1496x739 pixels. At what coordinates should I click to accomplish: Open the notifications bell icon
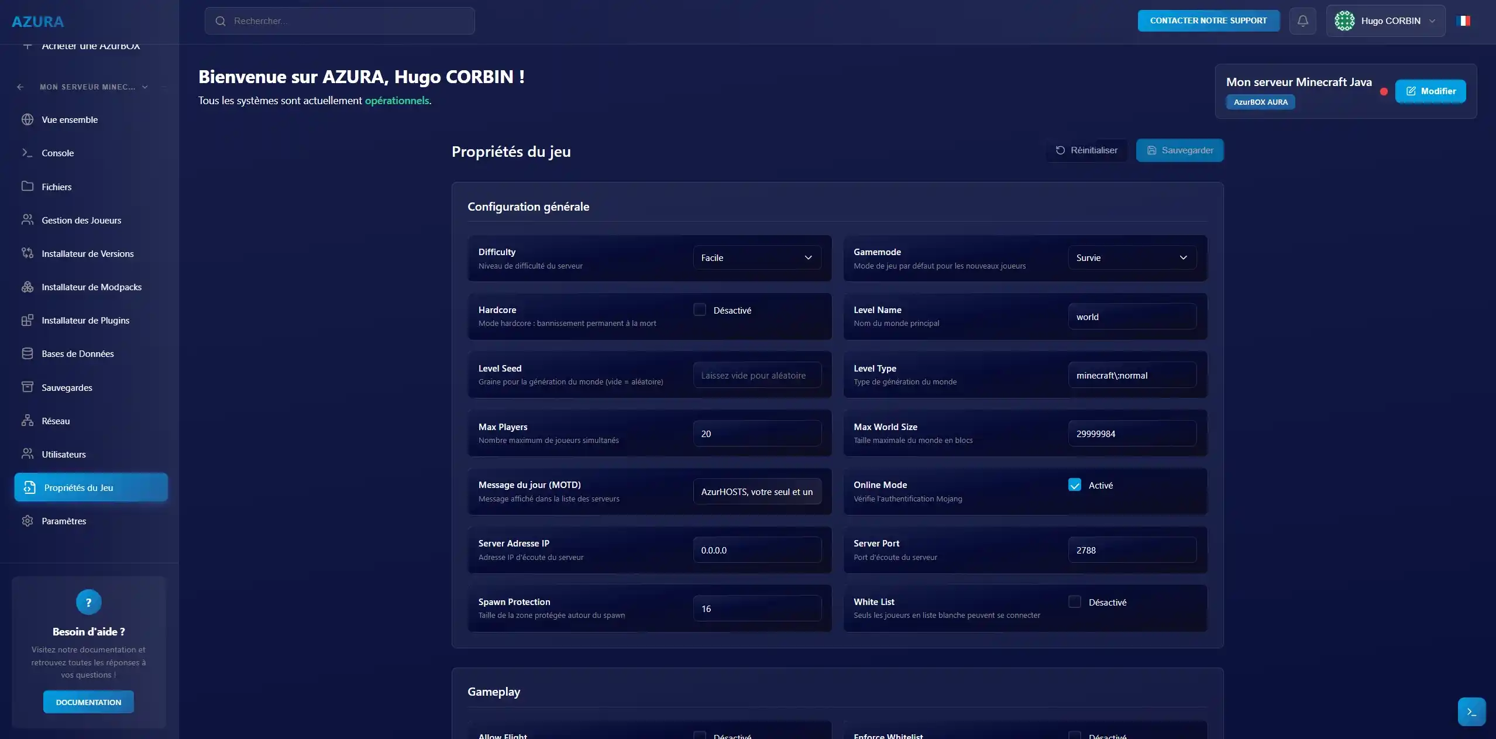tap(1302, 21)
